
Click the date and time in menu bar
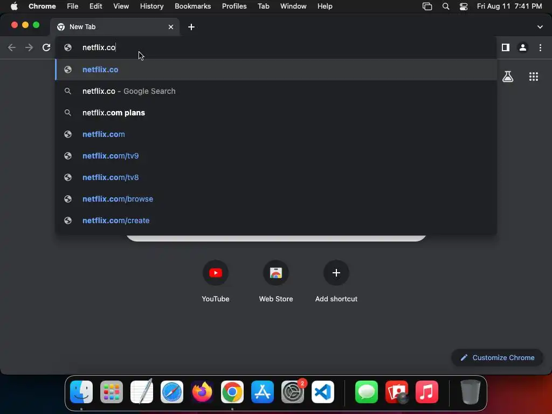(509, 6)
